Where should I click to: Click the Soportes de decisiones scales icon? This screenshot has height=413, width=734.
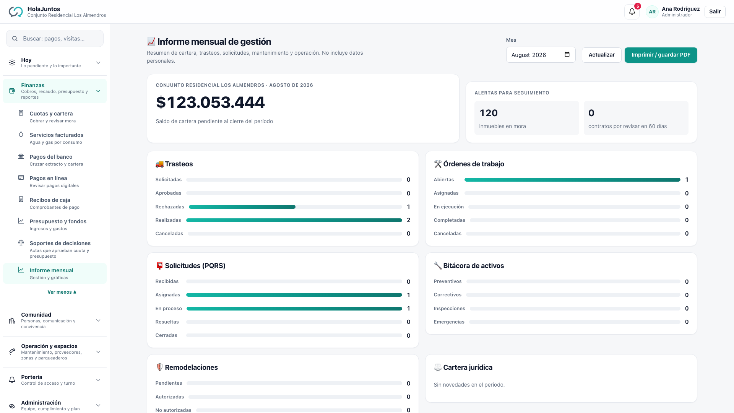pos(21,243)
